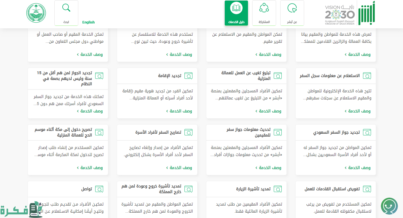Open the green chat assistant bubble

[389, 206]
